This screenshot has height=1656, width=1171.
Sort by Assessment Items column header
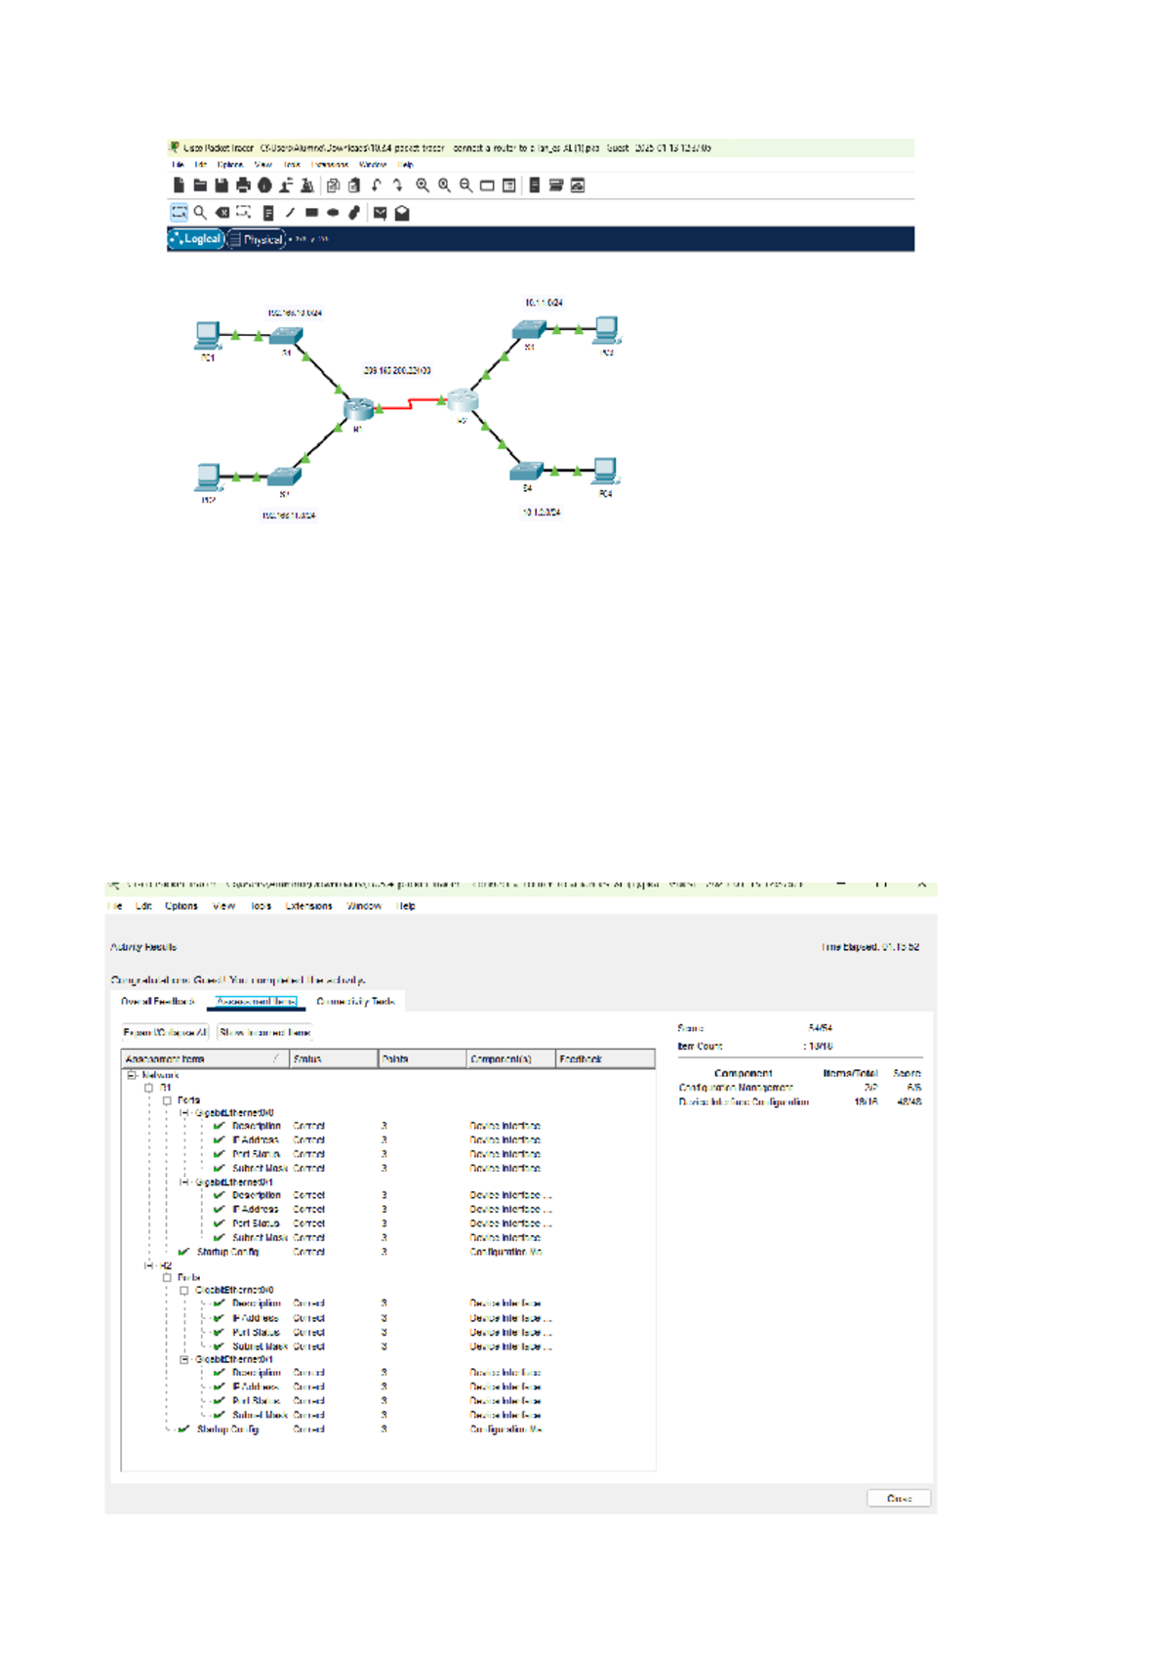coord(205,1059)
